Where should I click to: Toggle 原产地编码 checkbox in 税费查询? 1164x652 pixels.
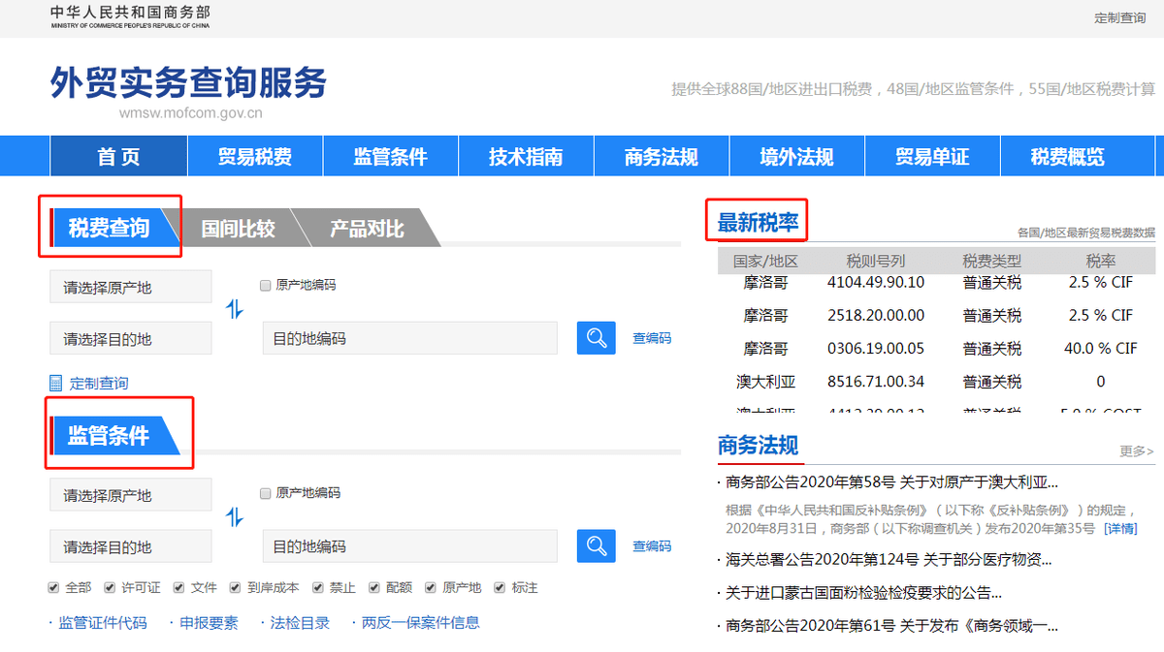coord(265,286)
